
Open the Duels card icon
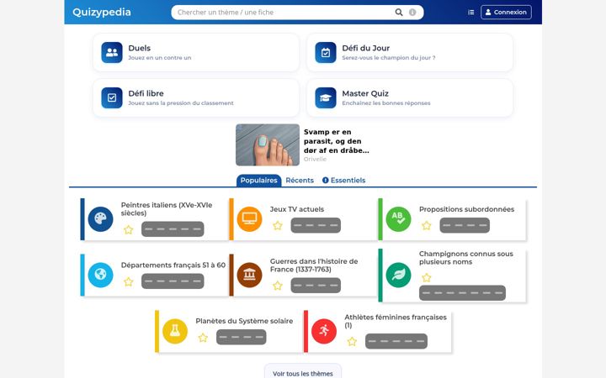[x=112, y=52]
